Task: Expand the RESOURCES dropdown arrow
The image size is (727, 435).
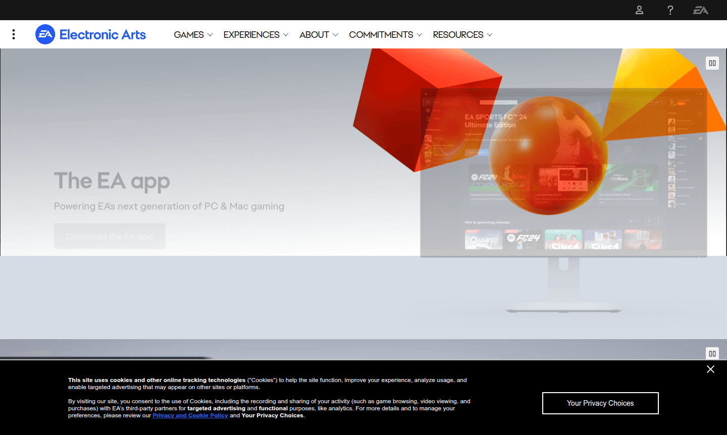Action: pyautogui.click(x=489, y=35)
